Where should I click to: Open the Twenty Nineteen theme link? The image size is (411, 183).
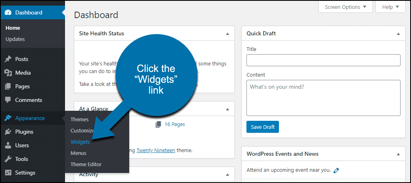click(x=156, y=150)
